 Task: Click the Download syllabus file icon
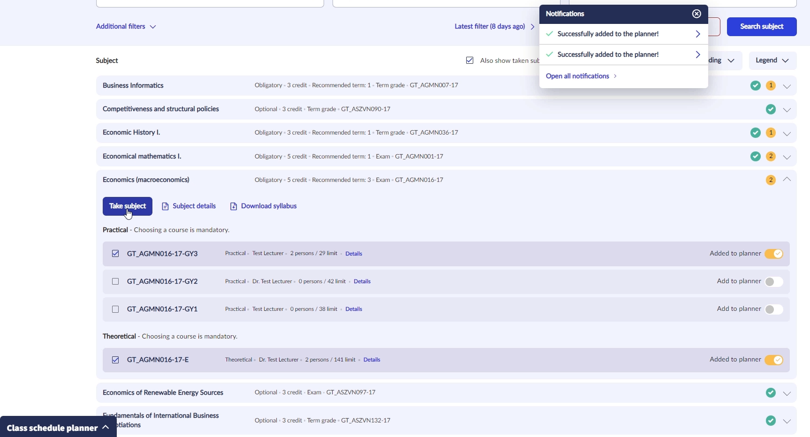point(233,206)
